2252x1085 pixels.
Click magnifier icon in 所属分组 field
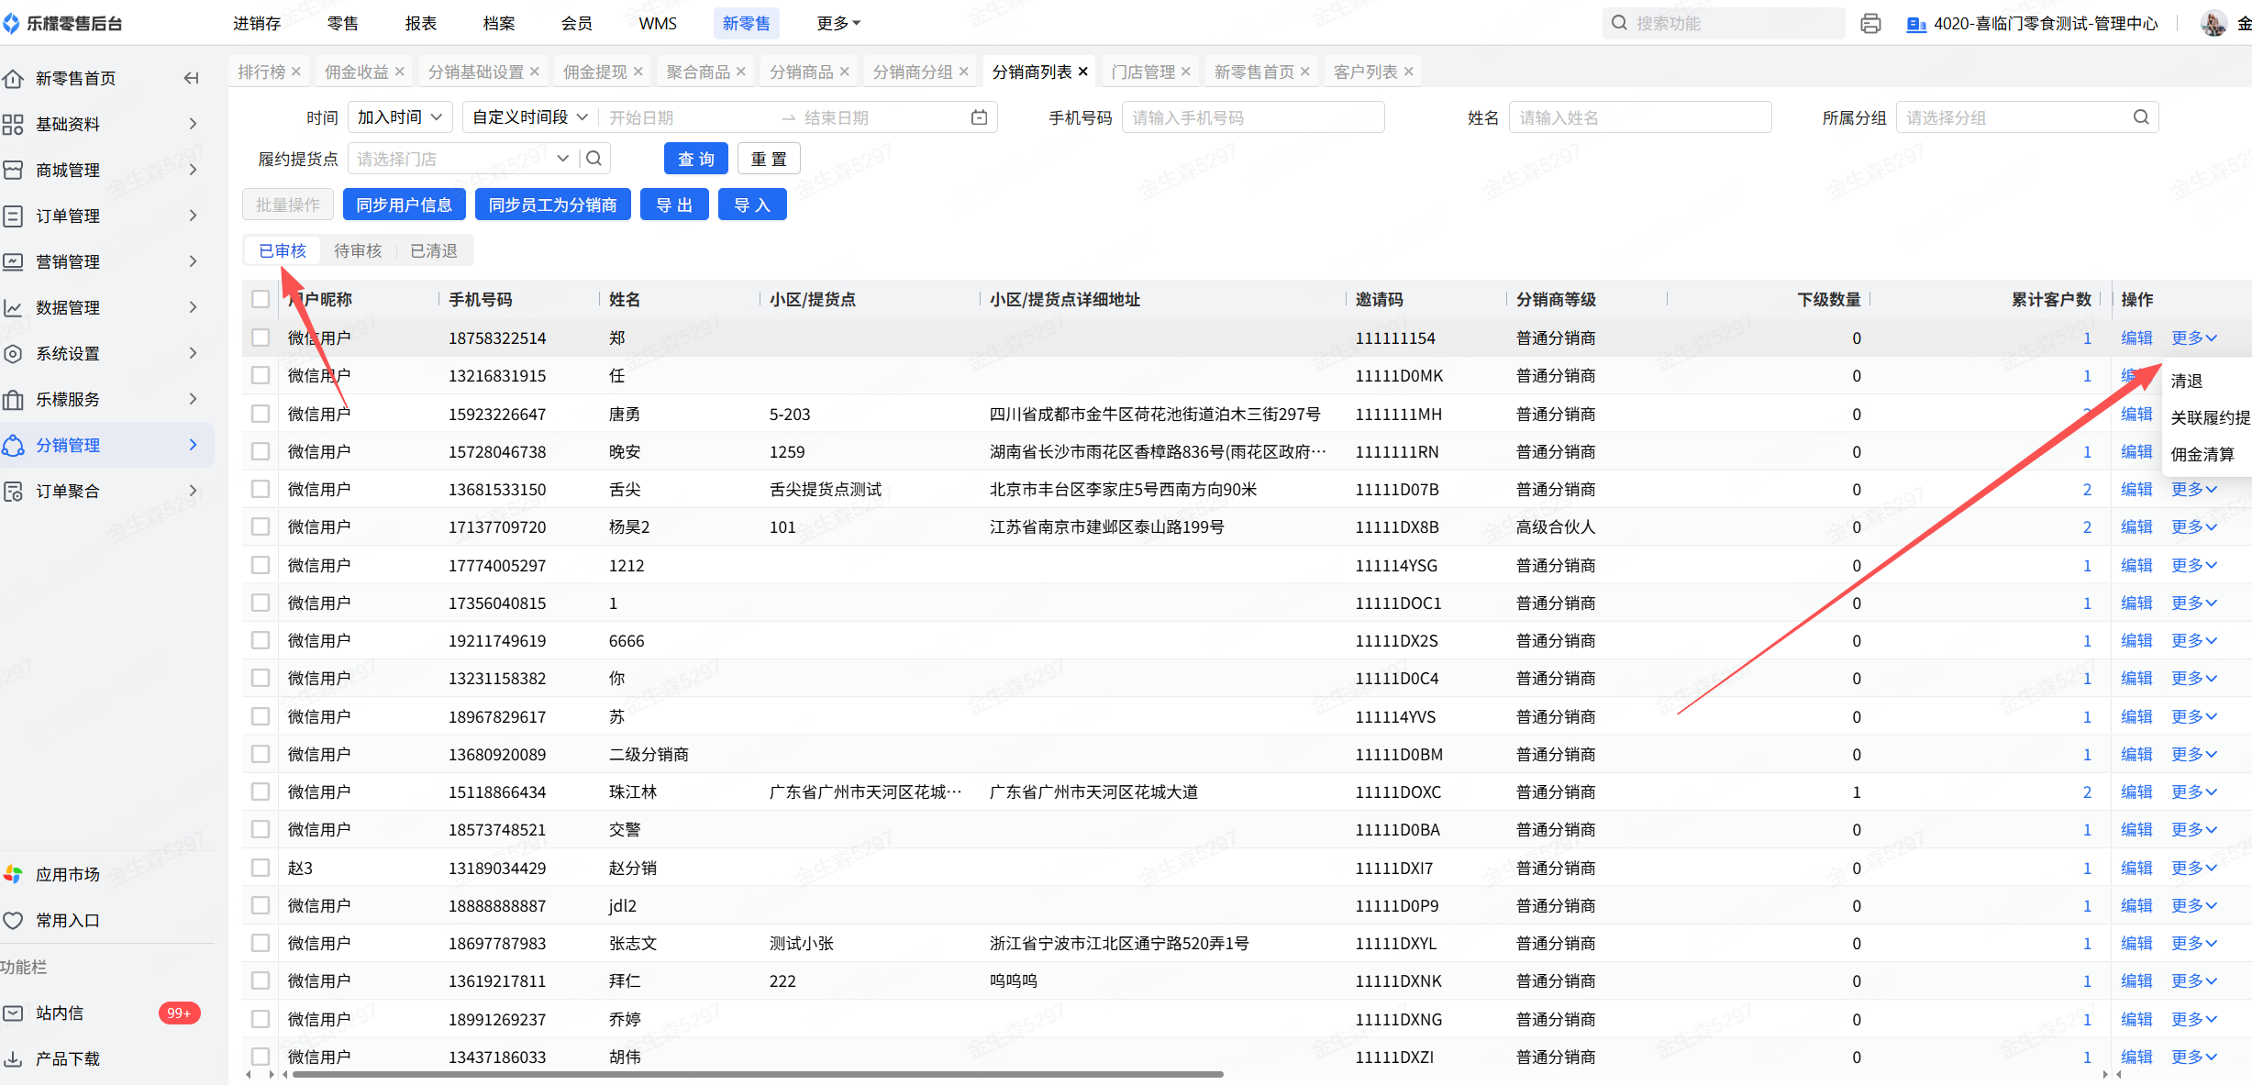pos(2140,117)
